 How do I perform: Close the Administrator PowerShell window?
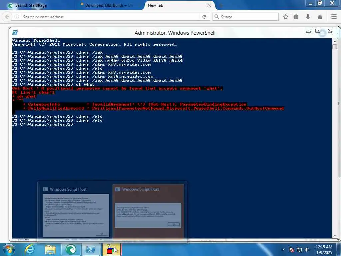click(x=330, y=31)
